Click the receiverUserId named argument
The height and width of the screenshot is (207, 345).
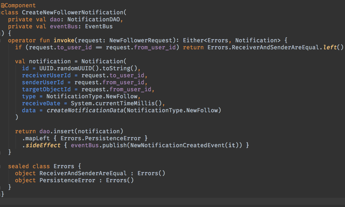click(46, 75)
